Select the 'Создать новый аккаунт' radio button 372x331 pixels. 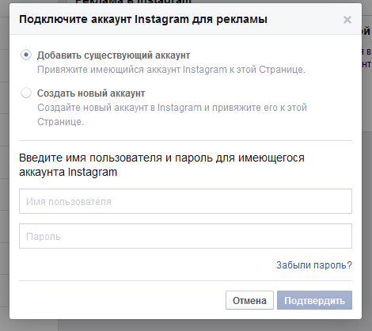pyautogui.click(x=26, y=93)
